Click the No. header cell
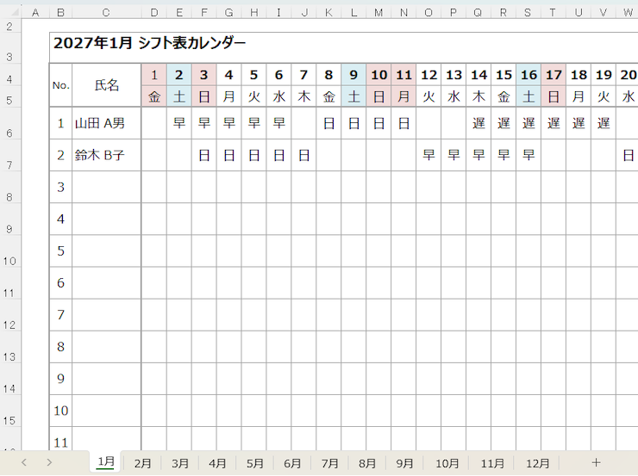This screenshot has width=638, height=476. (61, 85)
